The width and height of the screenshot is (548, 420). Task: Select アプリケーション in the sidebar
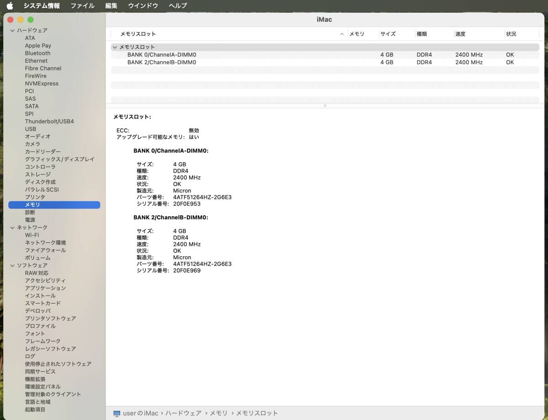[x=45, y=288]
